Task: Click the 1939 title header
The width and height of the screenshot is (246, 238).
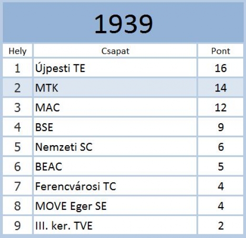Action: [x=123, y=22]
